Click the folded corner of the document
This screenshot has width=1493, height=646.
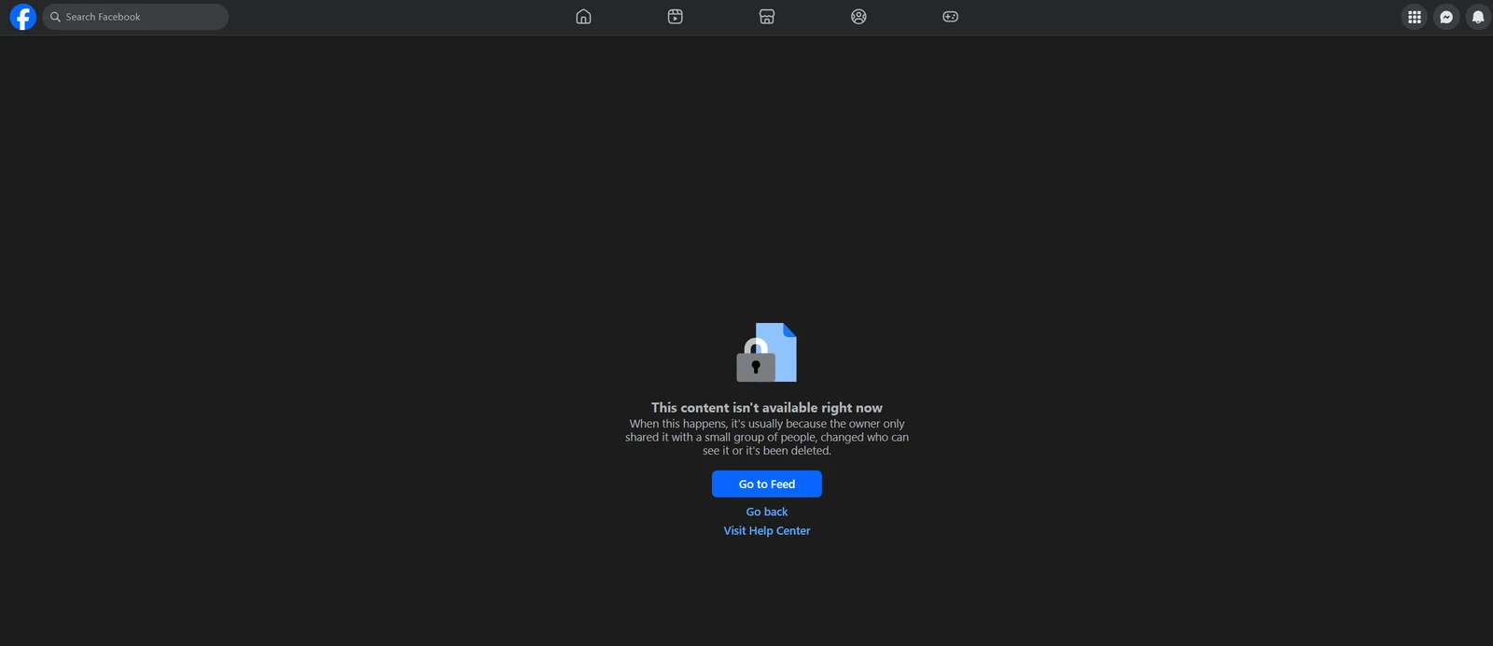click(789, 330)
